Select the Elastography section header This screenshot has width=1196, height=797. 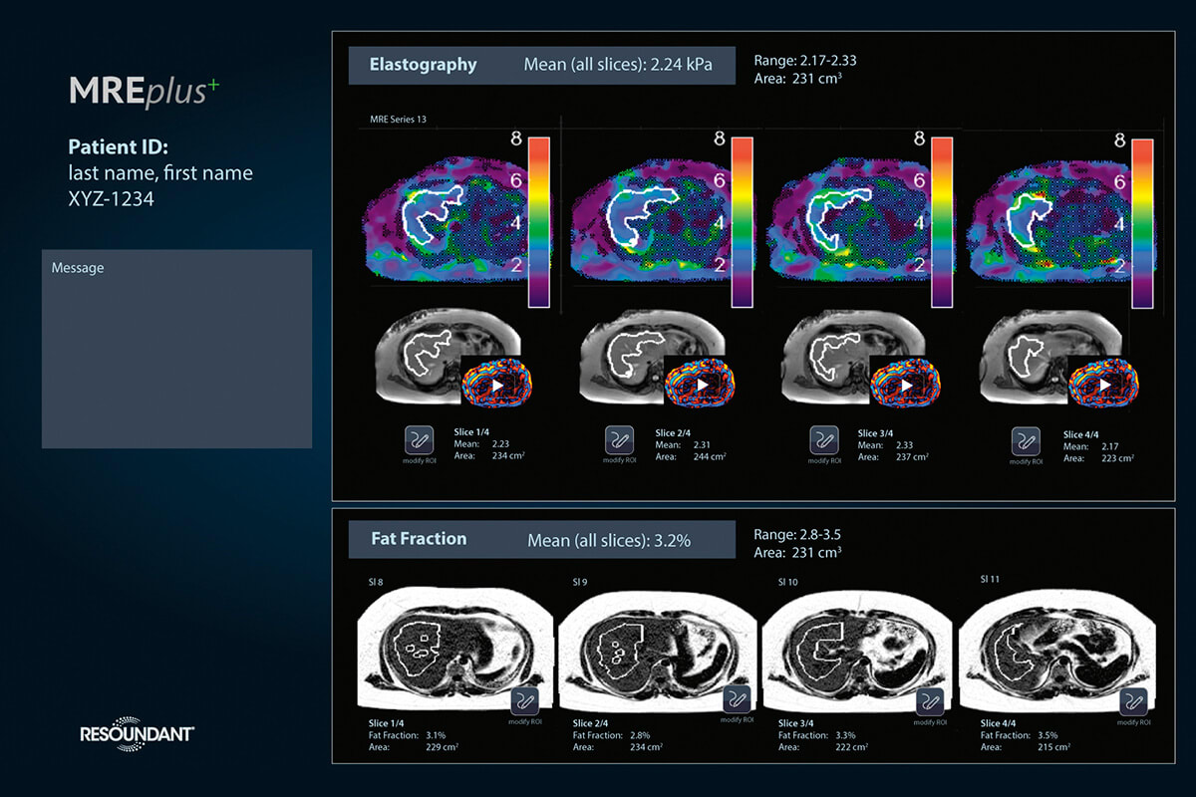(425, 65)
